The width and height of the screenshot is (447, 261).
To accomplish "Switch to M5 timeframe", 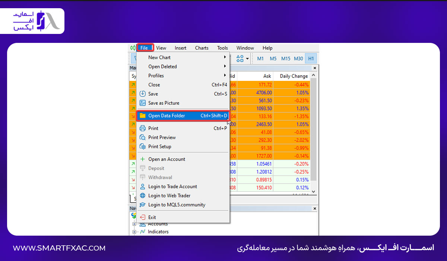I will 273,59.
